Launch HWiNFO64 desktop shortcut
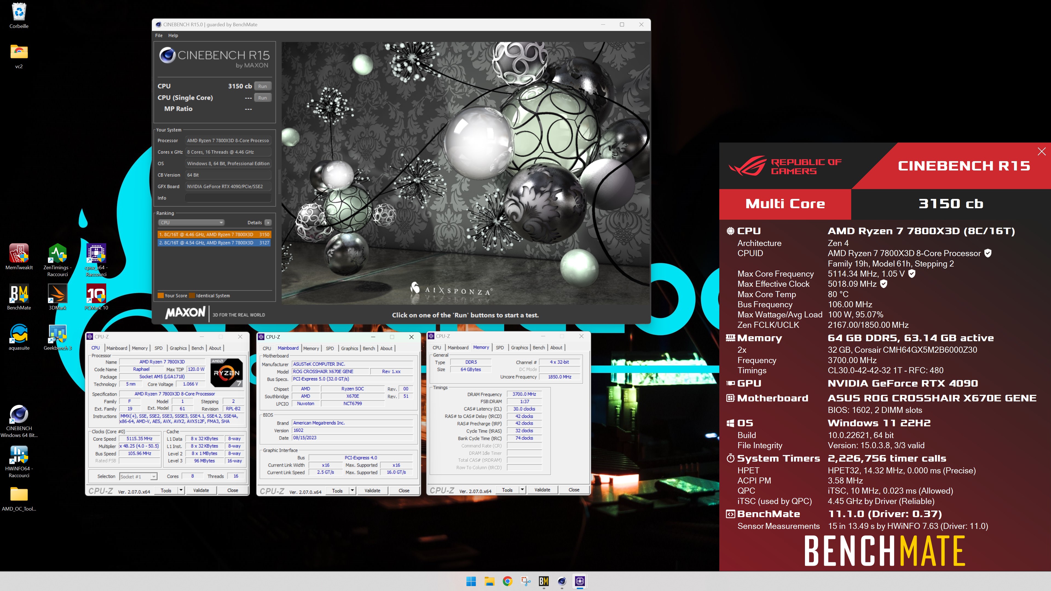Screen dimensions: 1051x591 [x=19, y=455]
